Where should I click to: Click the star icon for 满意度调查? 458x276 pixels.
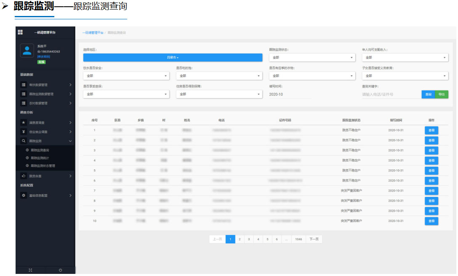[x=24, y=123]
